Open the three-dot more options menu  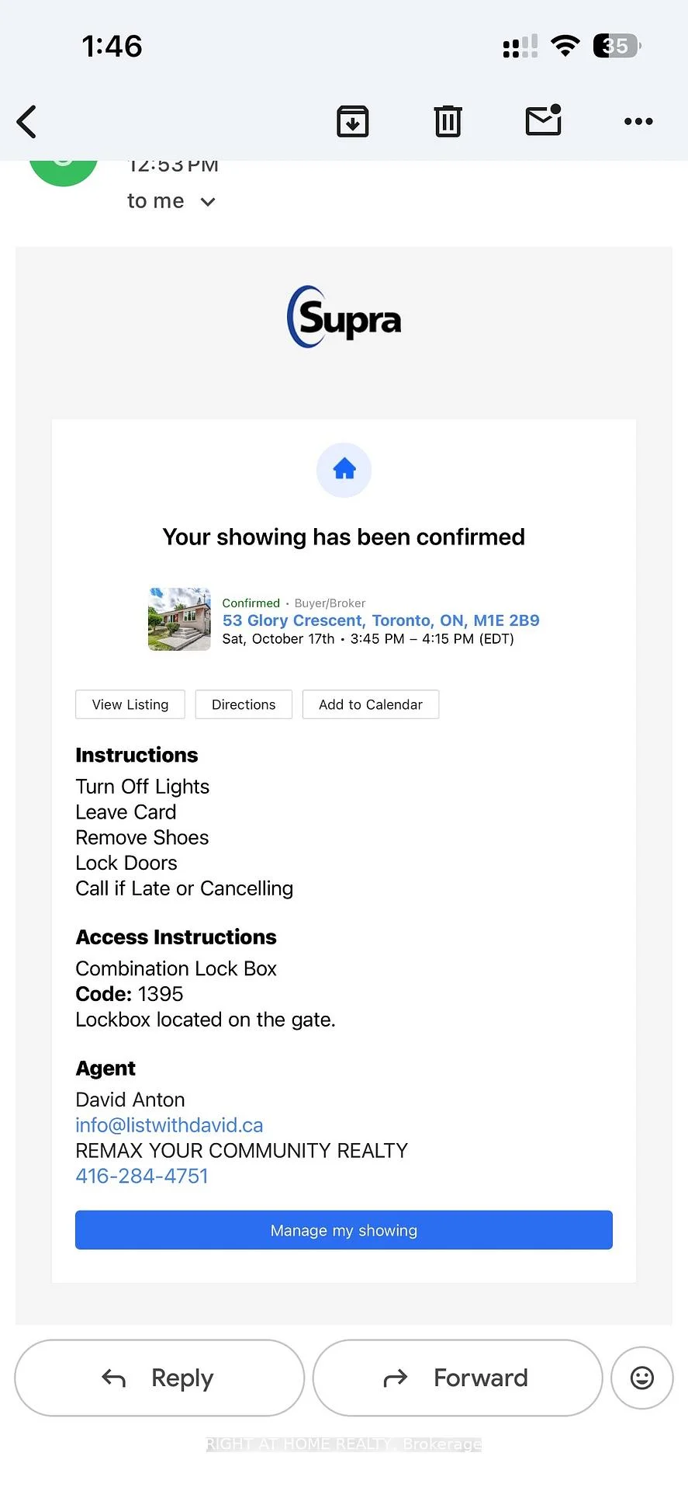(x=638, y=121)
